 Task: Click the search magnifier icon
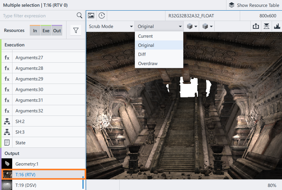(79, 16)
